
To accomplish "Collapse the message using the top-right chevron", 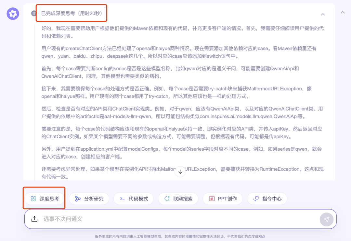I will click(343, 12).
